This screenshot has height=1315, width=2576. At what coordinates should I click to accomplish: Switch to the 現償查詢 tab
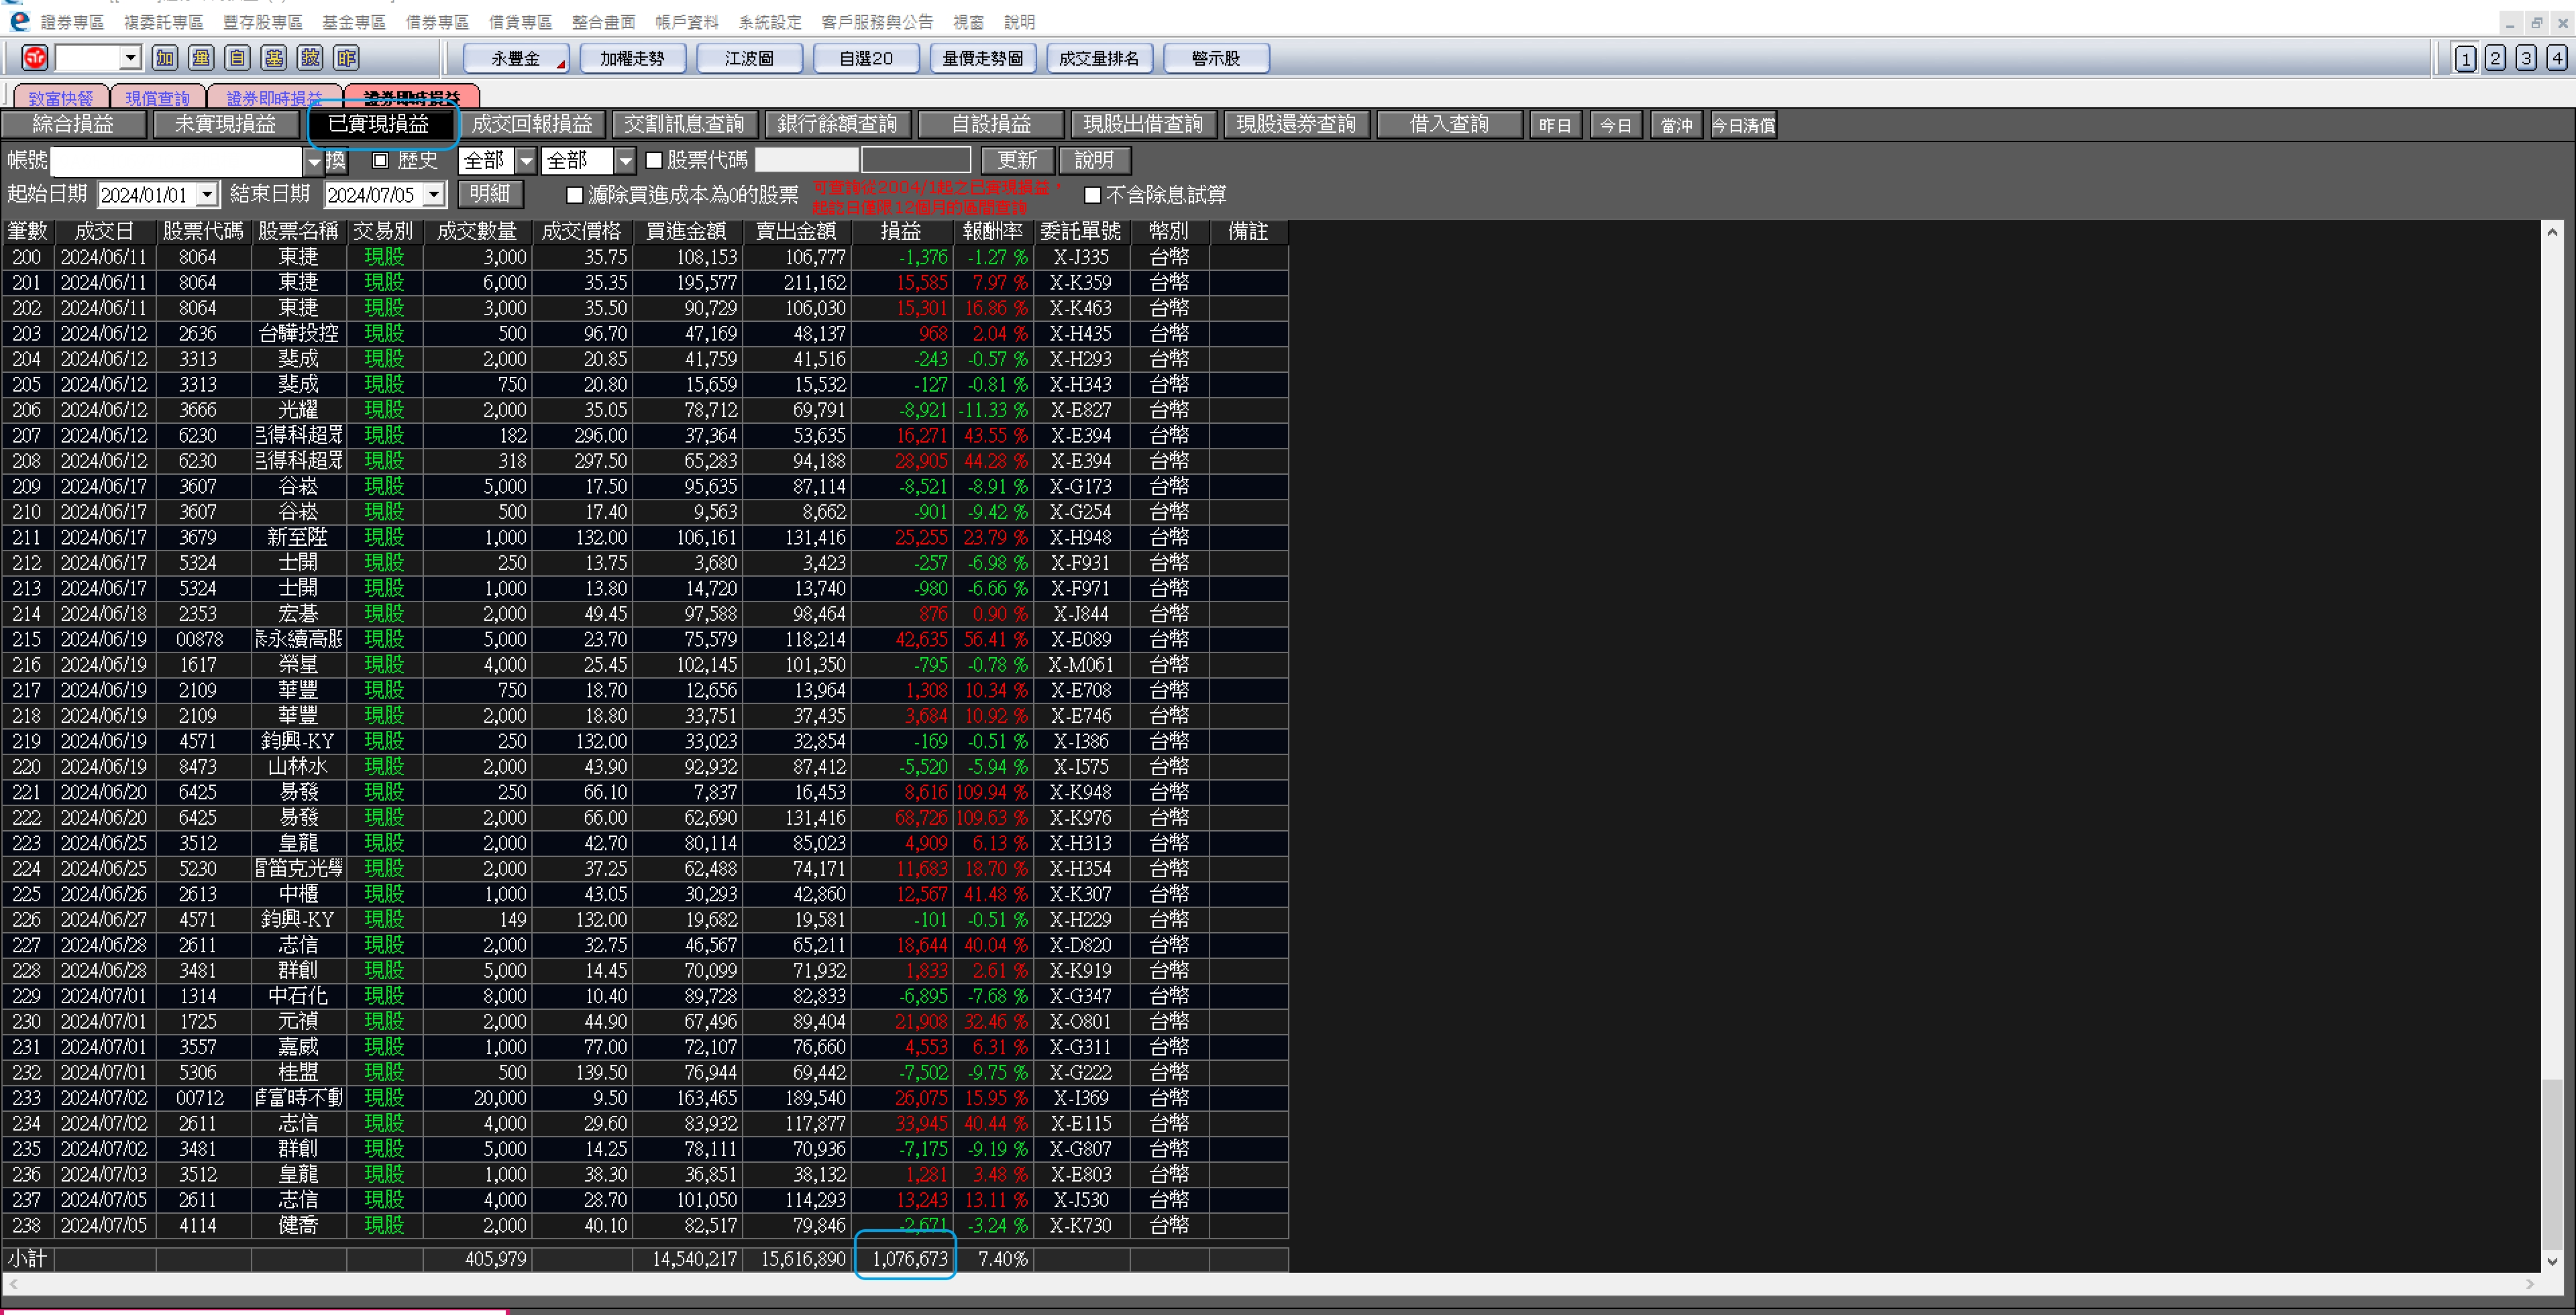coord(158,98)
